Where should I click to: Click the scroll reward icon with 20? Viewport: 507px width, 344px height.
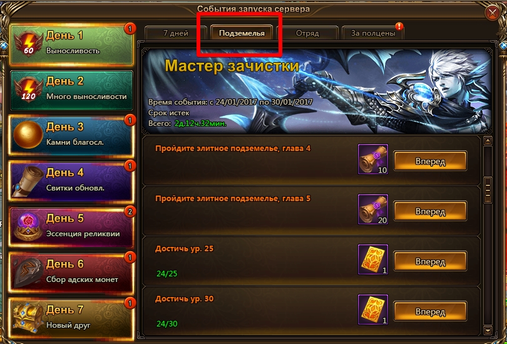373,209
